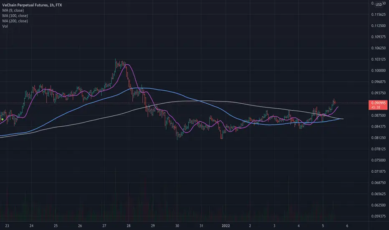Click date 25 on the time axis
The height and width of the screenshot is (230, 389).
tap(56, 226)
